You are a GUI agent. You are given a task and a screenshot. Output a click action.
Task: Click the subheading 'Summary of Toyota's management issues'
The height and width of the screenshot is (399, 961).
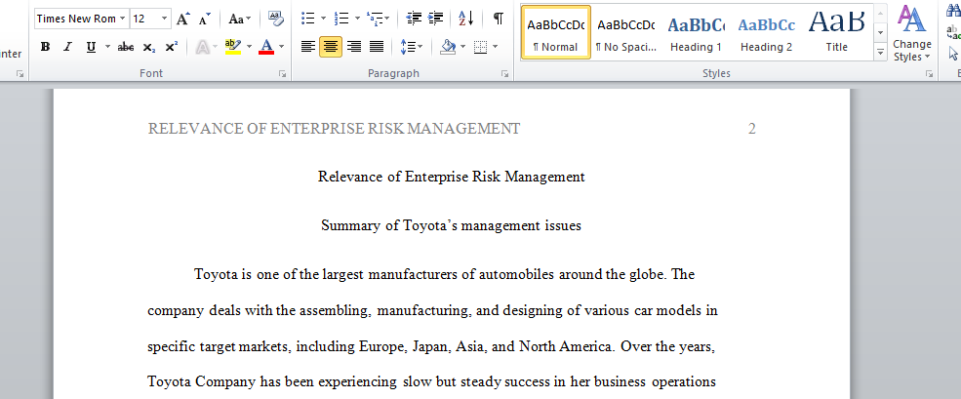tap(451, 225)
